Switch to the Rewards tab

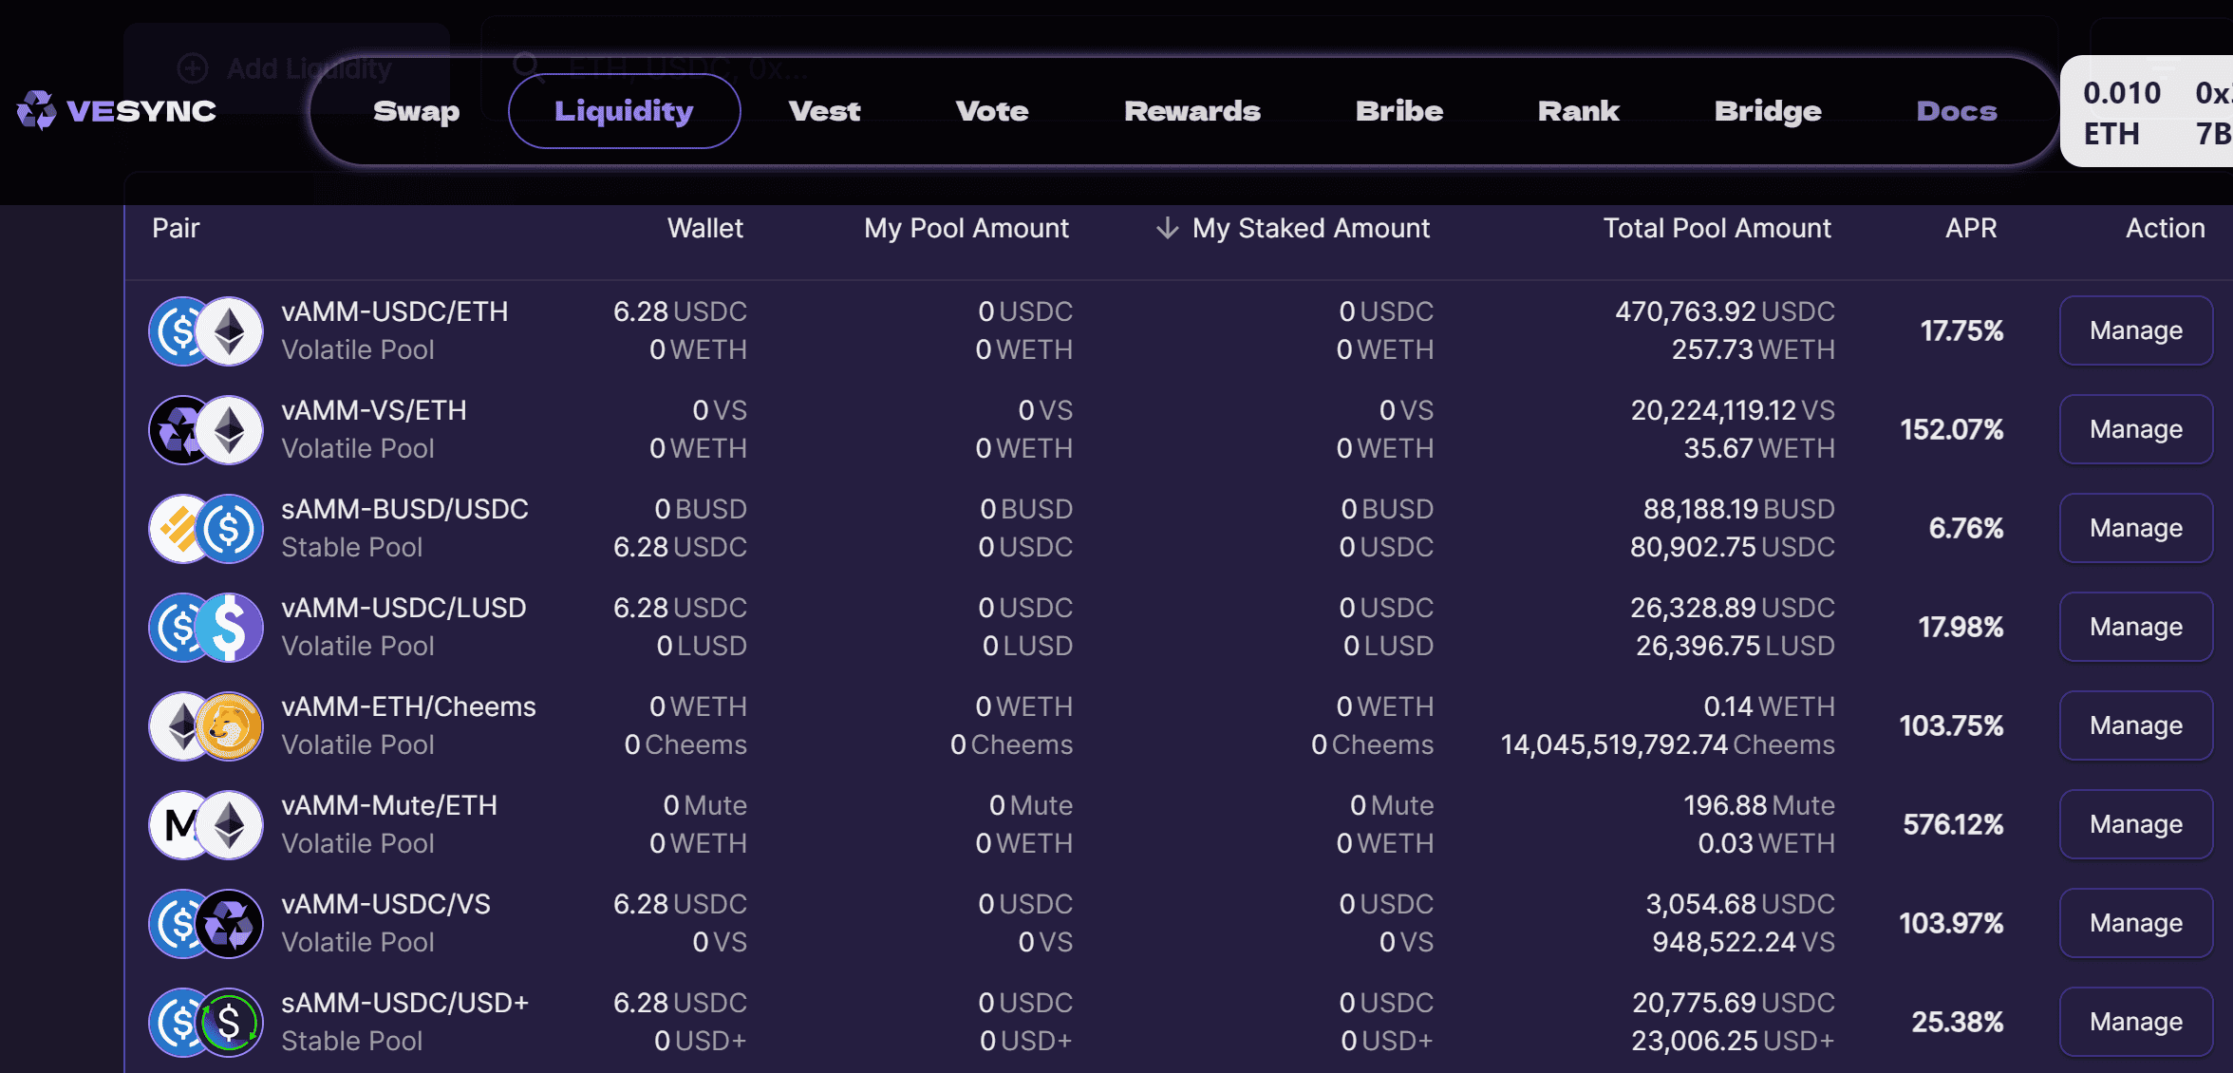point(1192,111)
